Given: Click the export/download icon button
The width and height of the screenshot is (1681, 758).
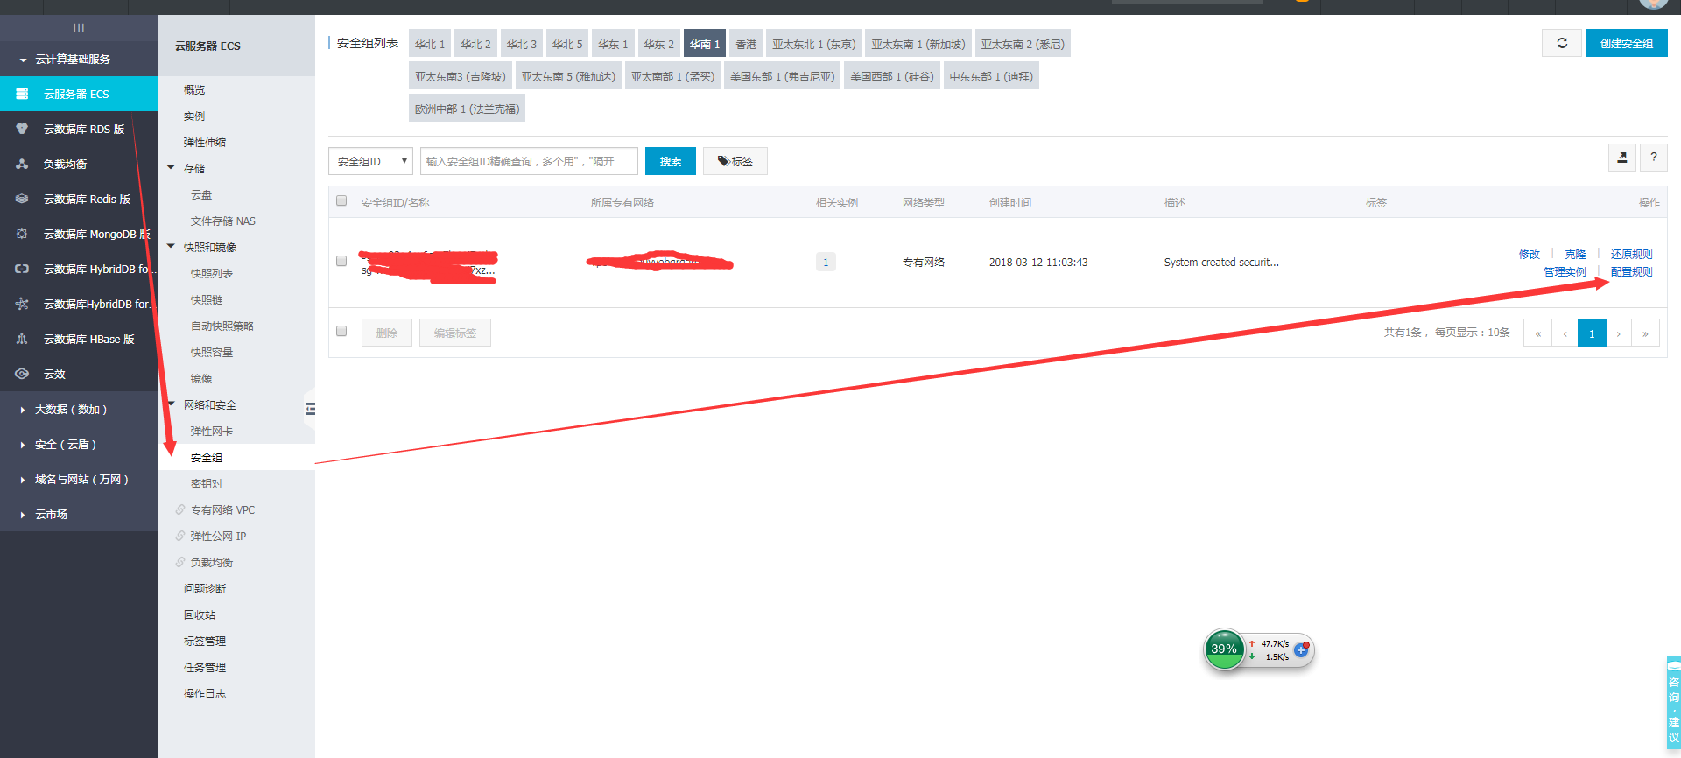Looking at the screenshot, I should [1621, 158].
